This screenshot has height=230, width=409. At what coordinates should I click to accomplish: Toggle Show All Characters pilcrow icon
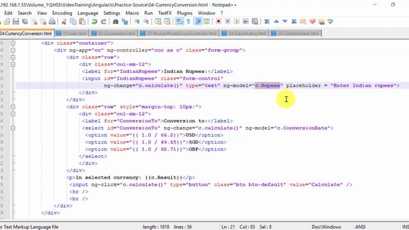pyautogui.click(x=189, y=22)
